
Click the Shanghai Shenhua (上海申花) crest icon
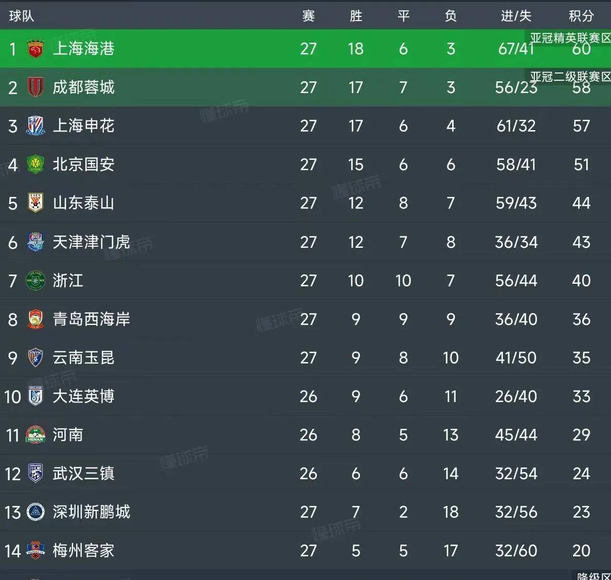coord(35,126)
